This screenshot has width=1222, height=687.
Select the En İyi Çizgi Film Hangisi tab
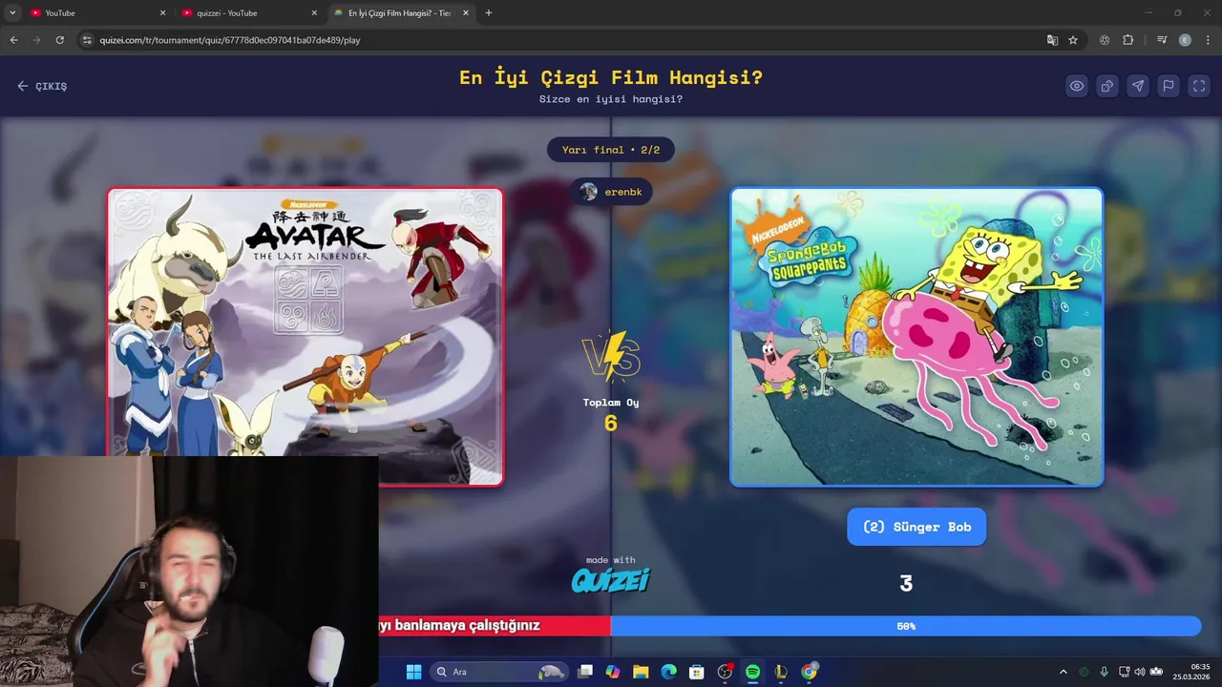401,13
